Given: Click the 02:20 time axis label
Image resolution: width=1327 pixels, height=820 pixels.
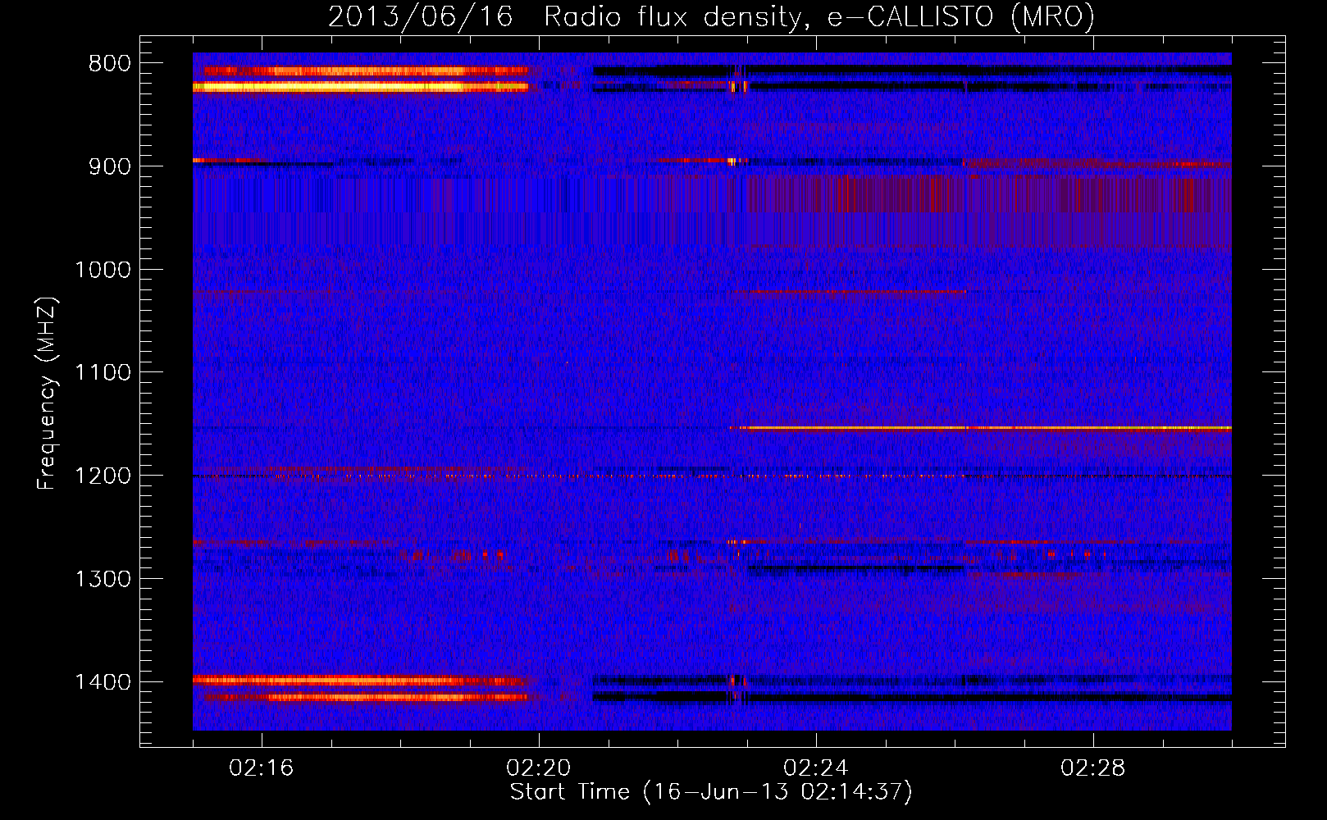Looking at the screenshot, I should [x=539, y=768].
